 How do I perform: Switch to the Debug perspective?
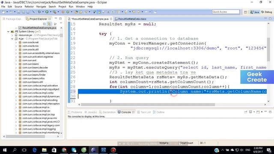pyautogui.click(x=267, y=12)
